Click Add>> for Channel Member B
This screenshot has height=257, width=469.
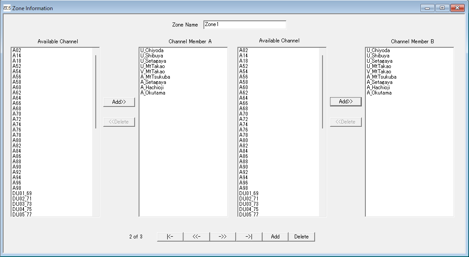click(345, 102)
